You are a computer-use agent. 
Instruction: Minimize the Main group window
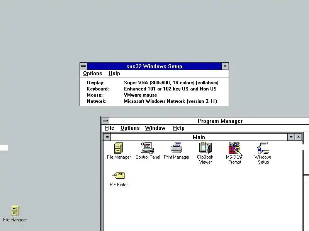pos(291,137)
